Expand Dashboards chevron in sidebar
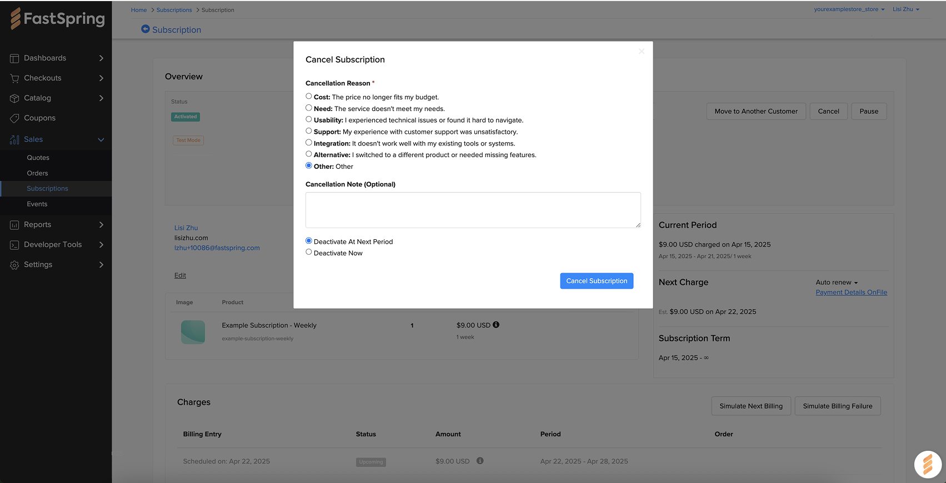This screenshot has width=946, height=483. pos(101,58)
